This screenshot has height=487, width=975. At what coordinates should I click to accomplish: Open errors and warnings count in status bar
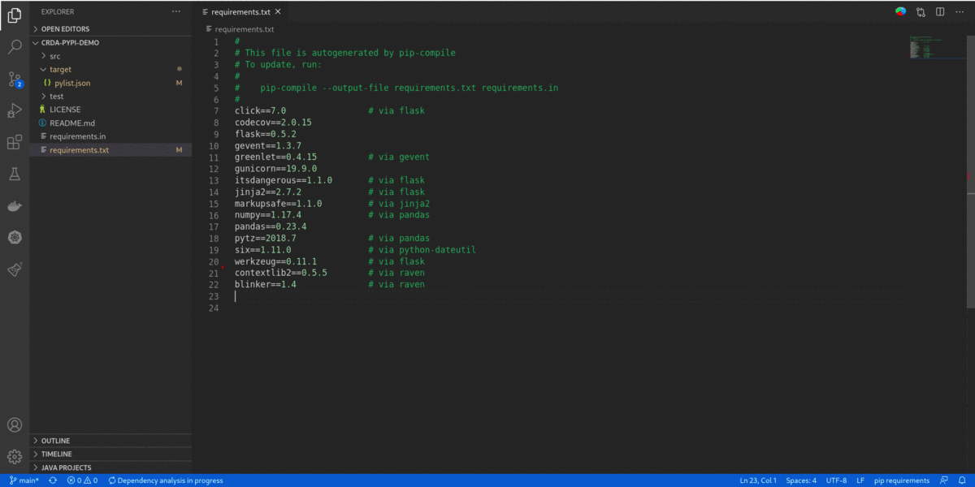(82, 481)
